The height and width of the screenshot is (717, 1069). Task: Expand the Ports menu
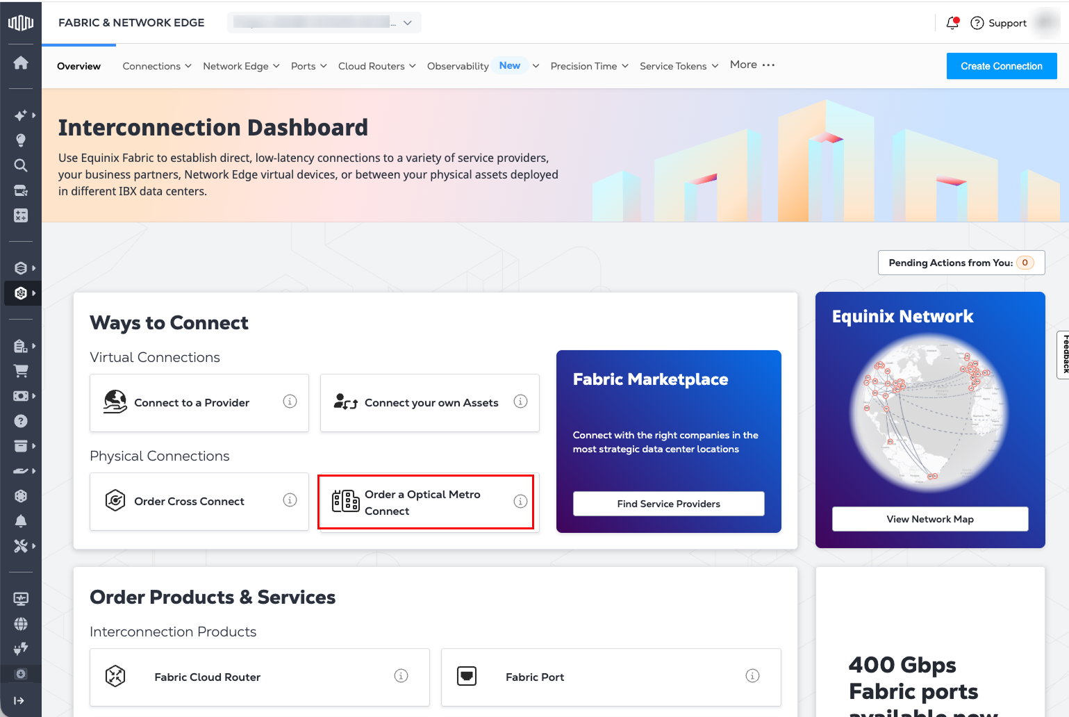(308, 66)
